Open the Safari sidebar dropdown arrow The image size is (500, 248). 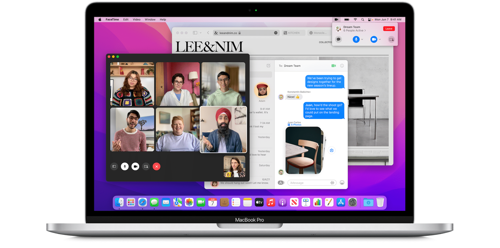pyautogui.click(x=201, y=33)
